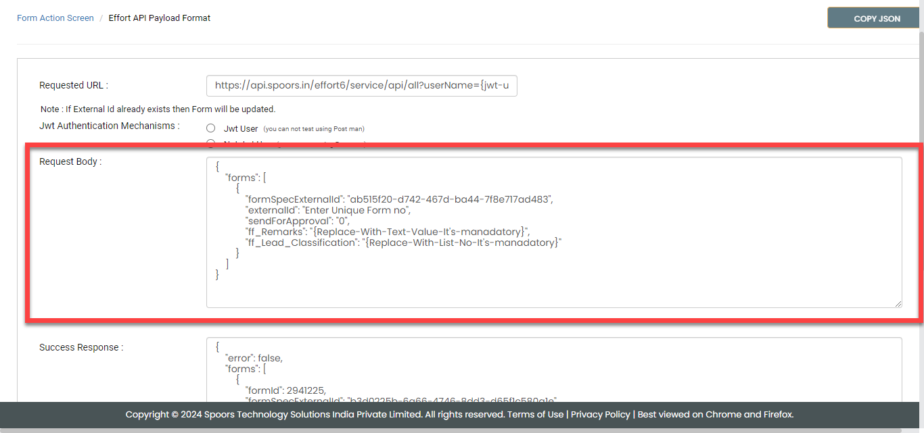
Task: Open the Form Action Screen breadcrumb link
Action: 55,18
